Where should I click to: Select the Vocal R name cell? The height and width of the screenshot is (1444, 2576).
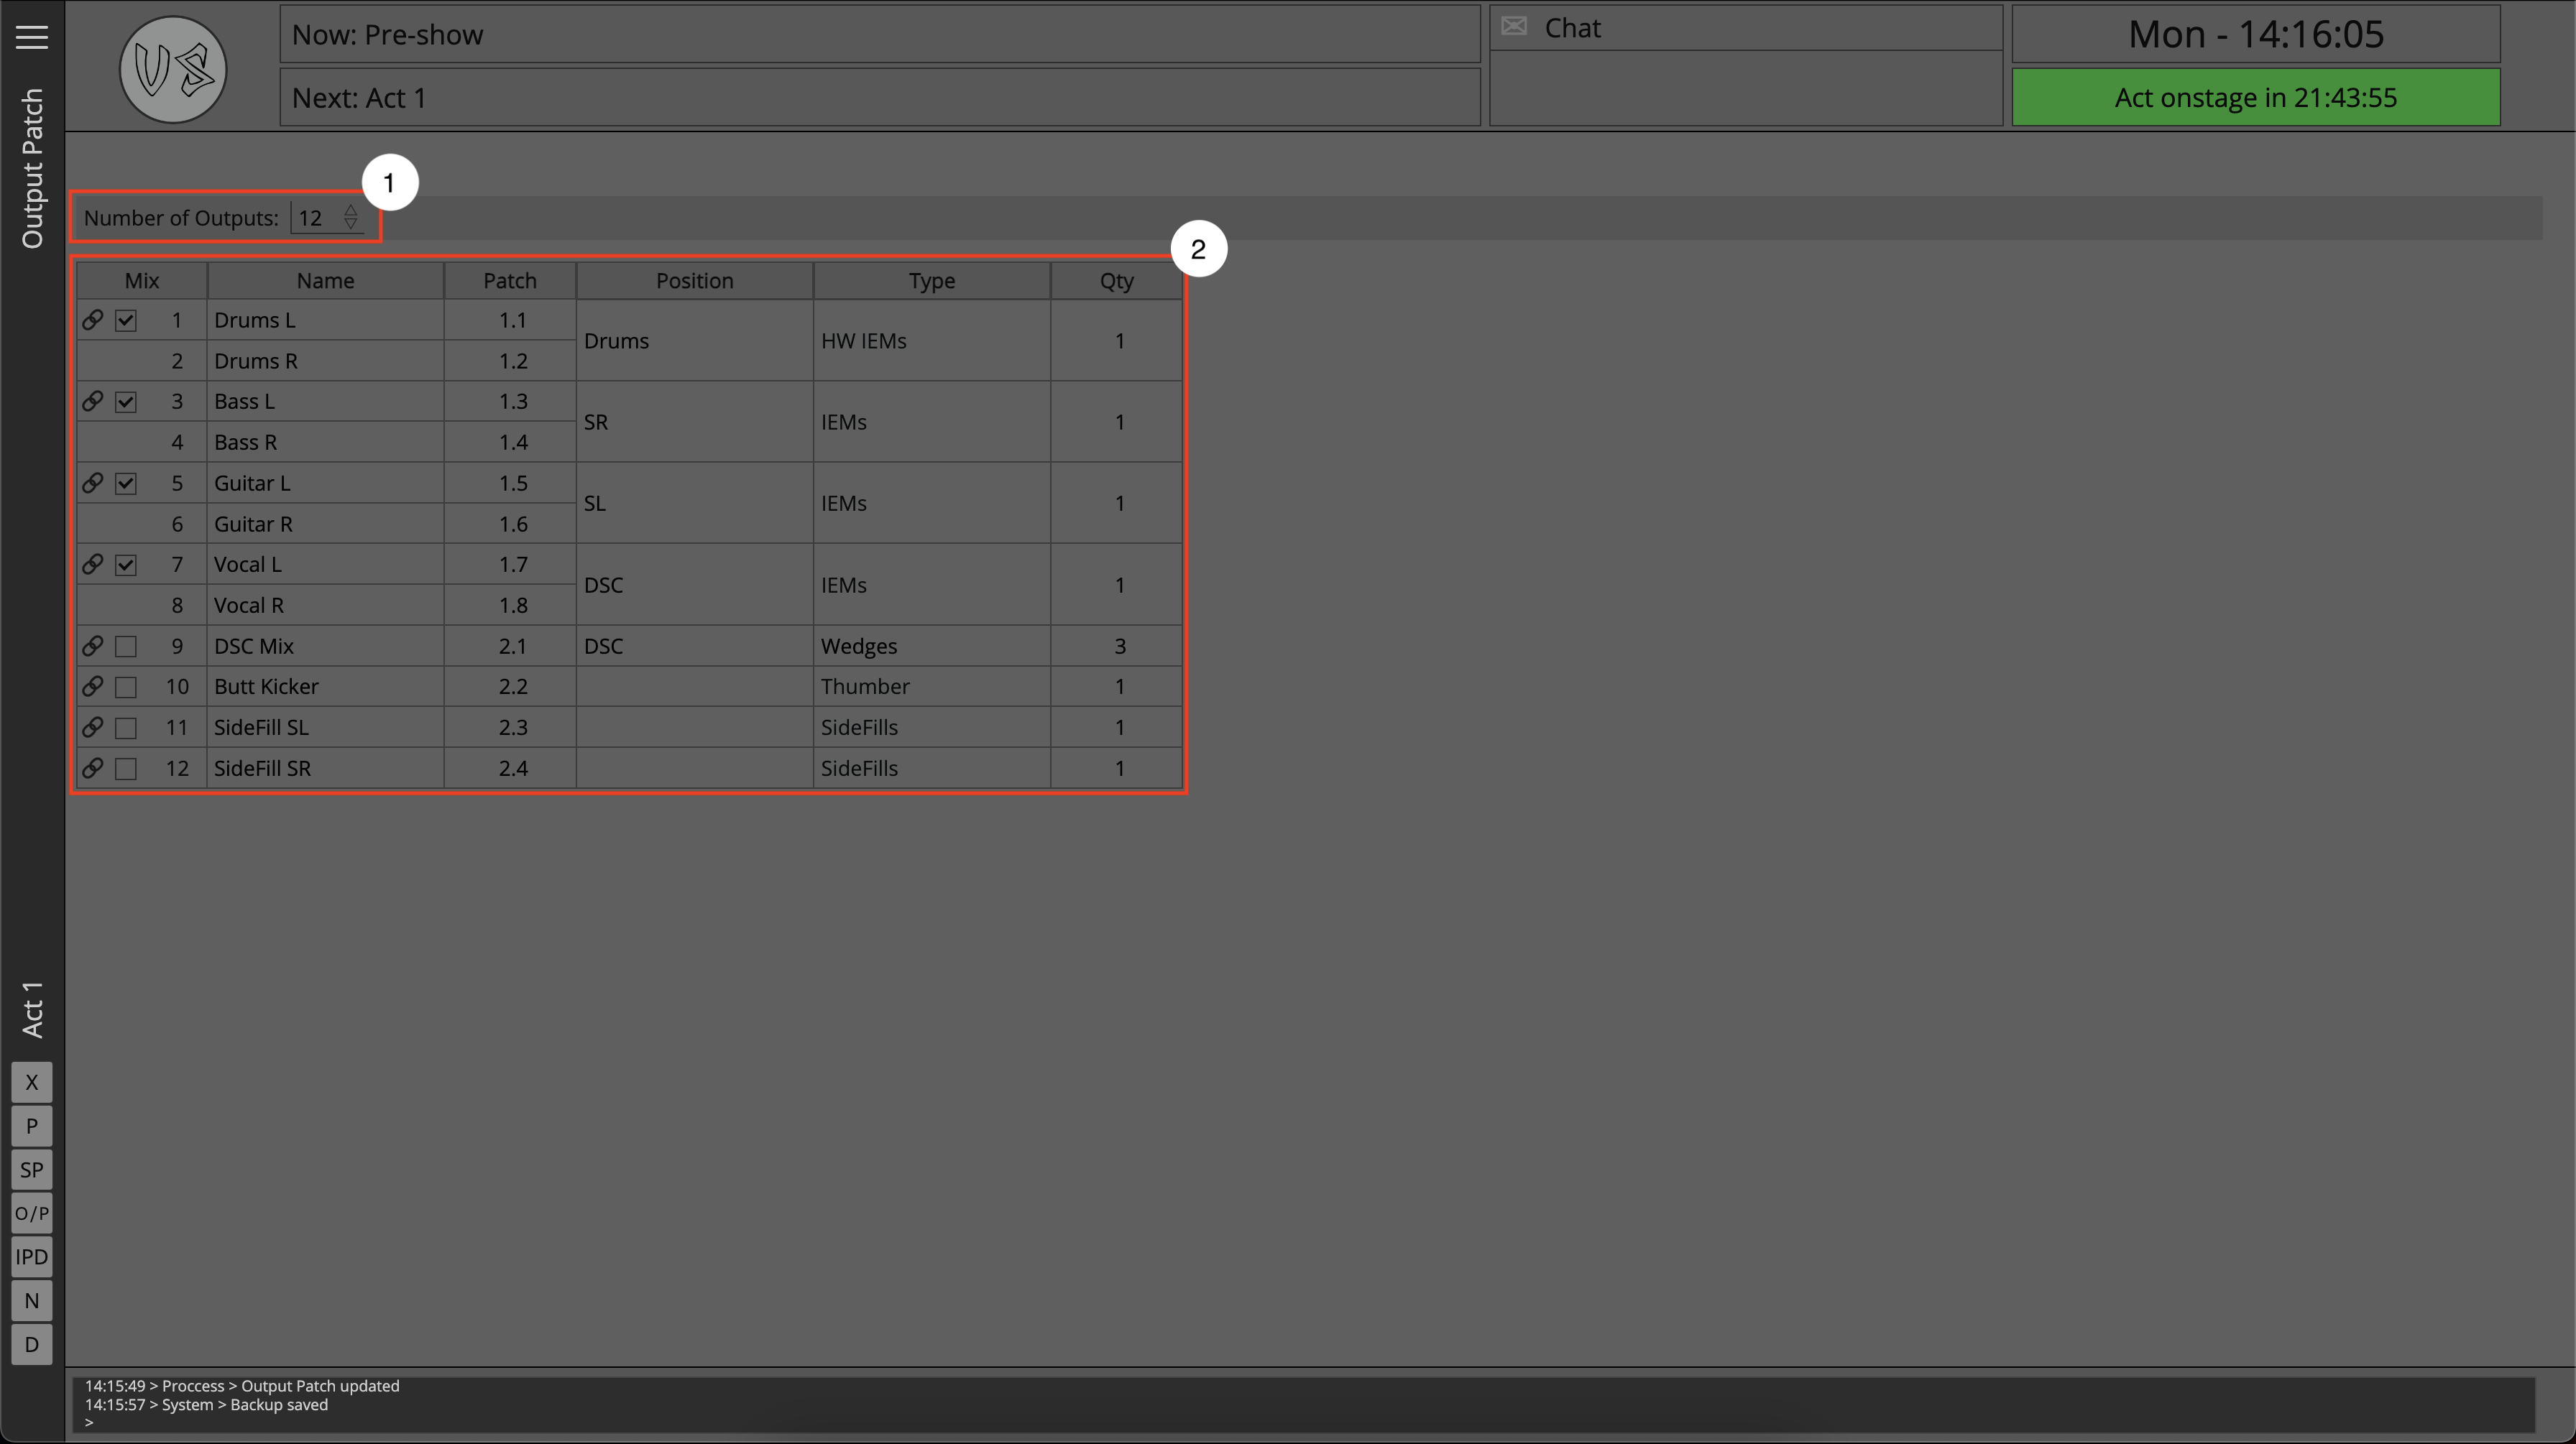click(326, 605)
